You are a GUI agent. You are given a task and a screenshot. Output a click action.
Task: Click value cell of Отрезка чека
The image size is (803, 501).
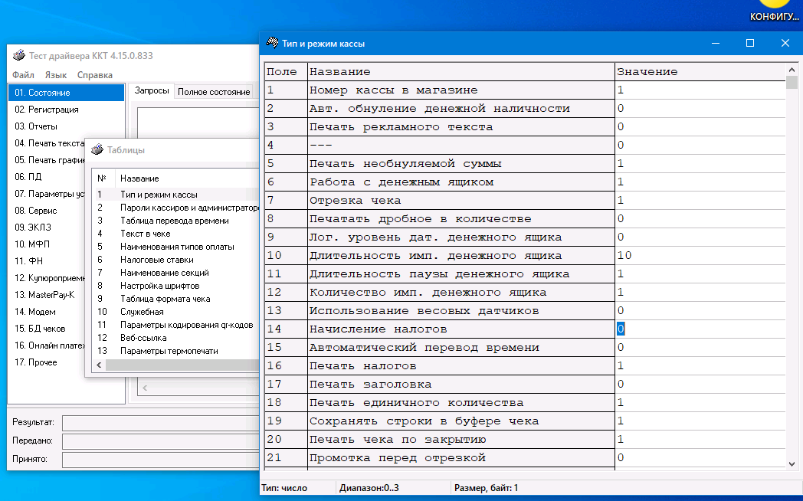(x=700, y=201)
